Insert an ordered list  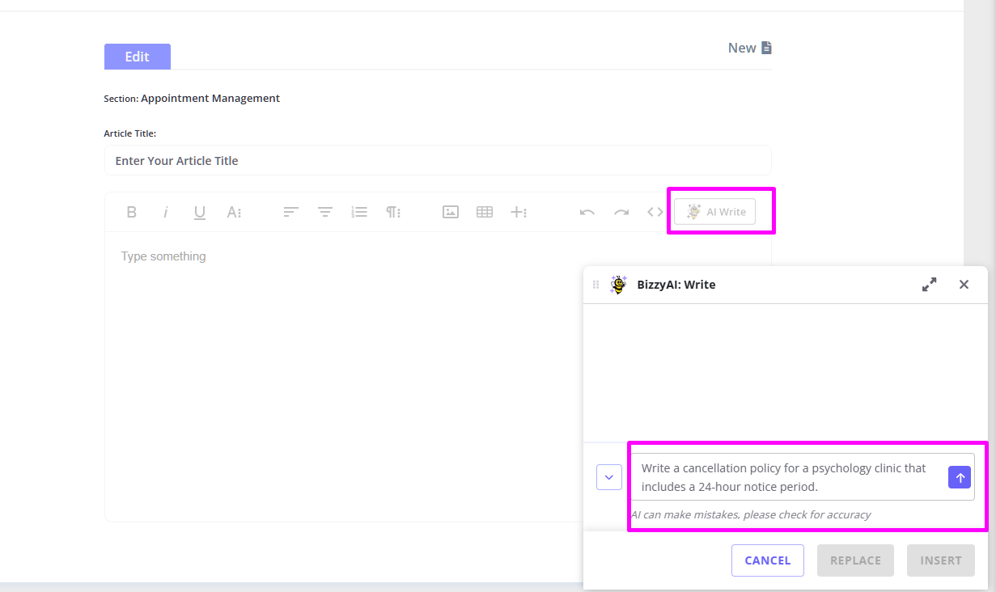(x=359, y=213)
